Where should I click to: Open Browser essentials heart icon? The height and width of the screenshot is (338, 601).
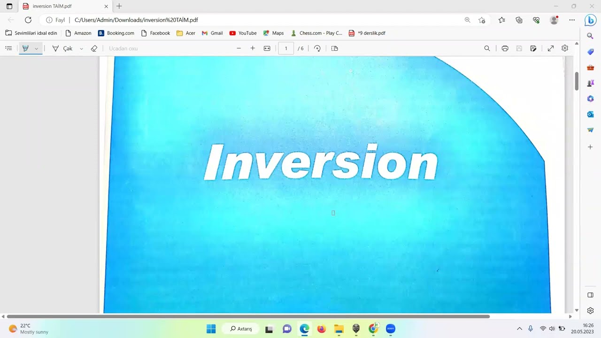click(x=536, y=20)
